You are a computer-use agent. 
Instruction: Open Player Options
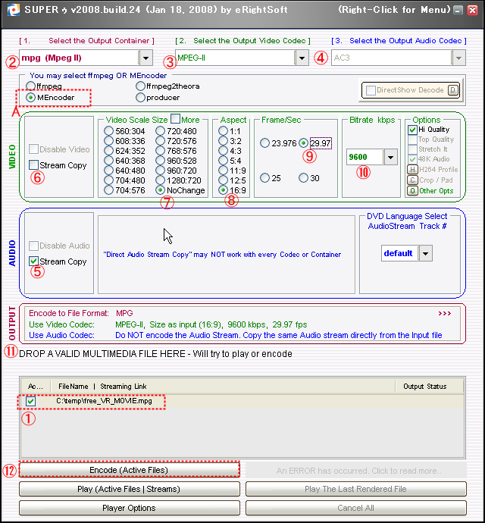point(129,508)
